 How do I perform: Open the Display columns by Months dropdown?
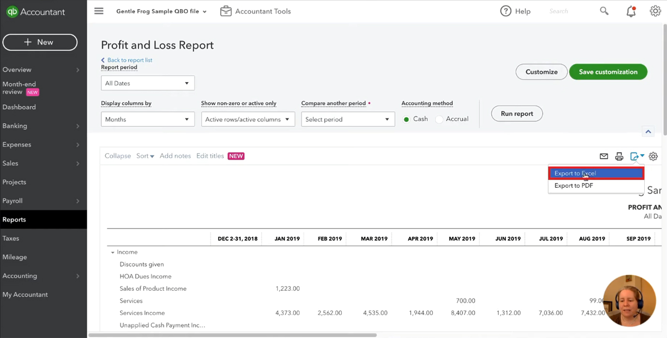148,119
